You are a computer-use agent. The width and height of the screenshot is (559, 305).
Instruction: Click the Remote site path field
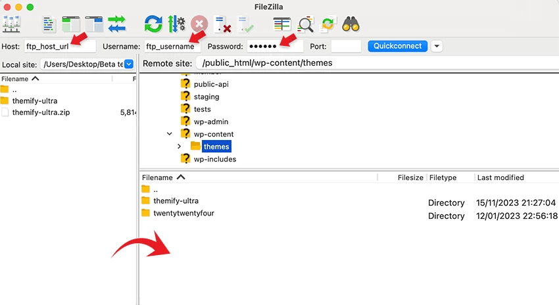click(377, 63)
